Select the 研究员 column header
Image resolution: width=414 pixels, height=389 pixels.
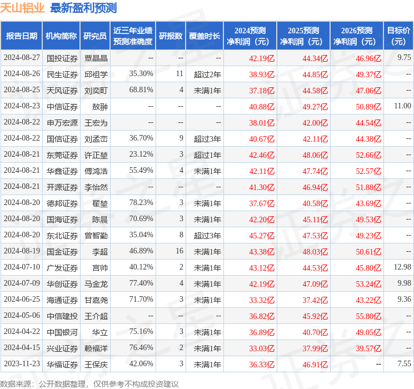(x=95, y=36)
